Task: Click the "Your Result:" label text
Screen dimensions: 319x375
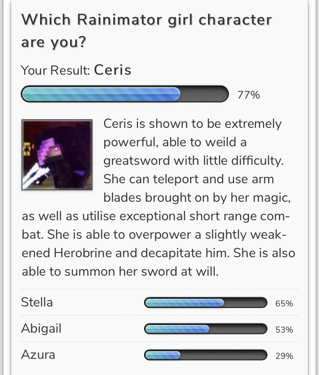Action: 55,70
